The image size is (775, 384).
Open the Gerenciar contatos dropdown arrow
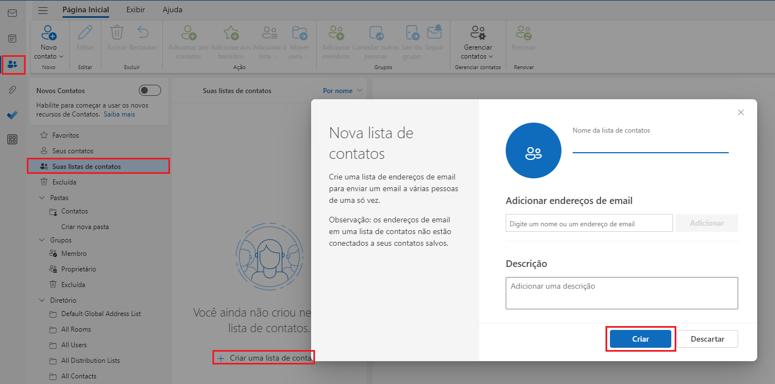tap(491, 56)
